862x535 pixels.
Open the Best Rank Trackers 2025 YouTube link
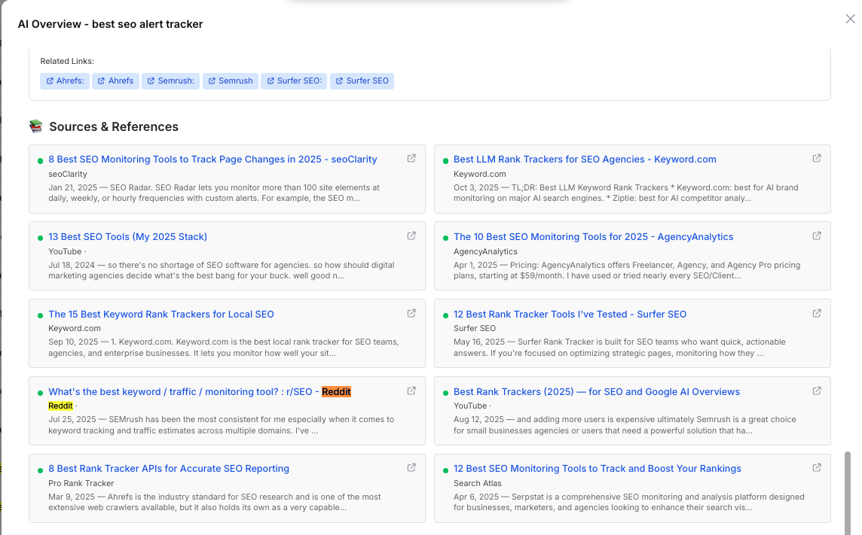[x=596, y=391]
